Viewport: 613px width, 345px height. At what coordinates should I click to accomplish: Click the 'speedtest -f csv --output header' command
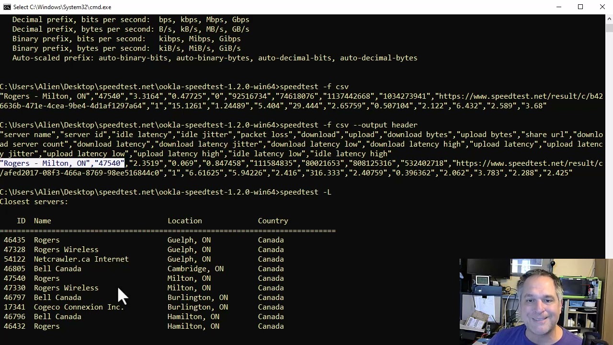349,125
